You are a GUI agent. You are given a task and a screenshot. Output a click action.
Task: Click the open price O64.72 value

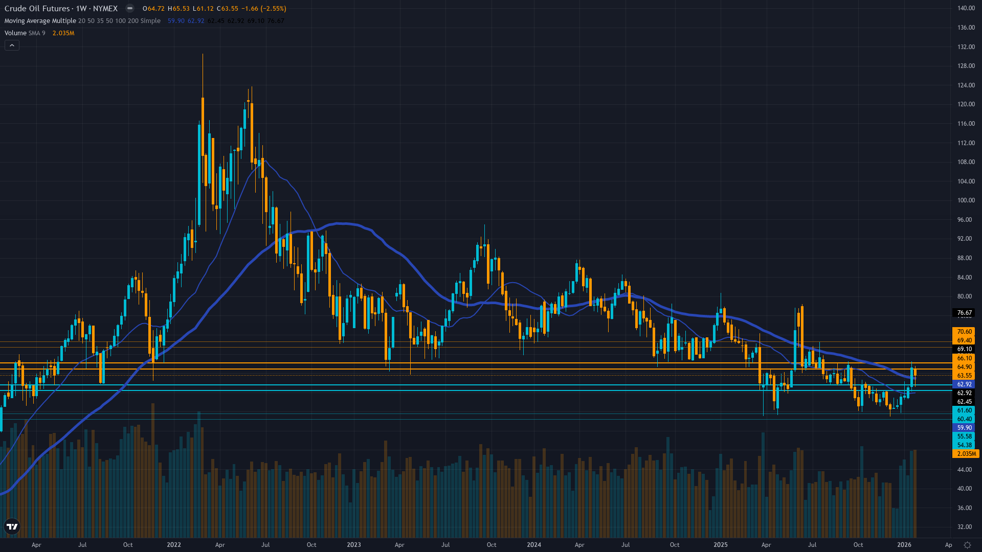coord(153,9)
